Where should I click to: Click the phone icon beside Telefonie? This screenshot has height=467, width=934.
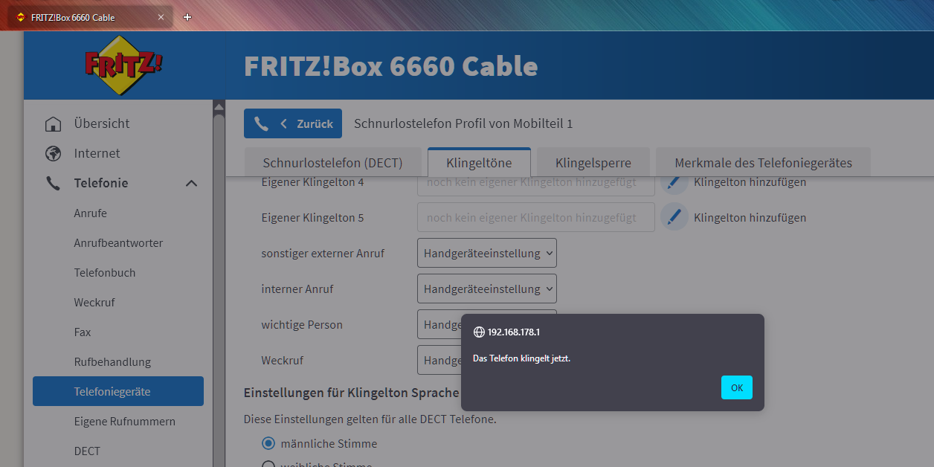[x=53, y=183]
